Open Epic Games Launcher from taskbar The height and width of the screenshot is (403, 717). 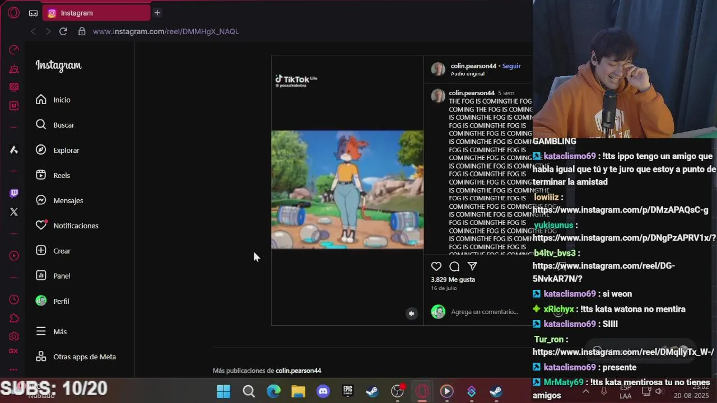click(x=348, y=391)
